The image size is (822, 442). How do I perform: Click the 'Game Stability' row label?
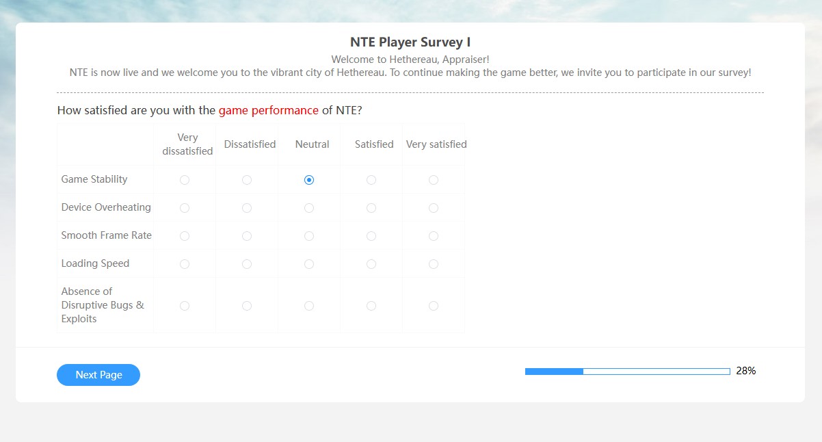pyautogui.click(x=94, y=179)
